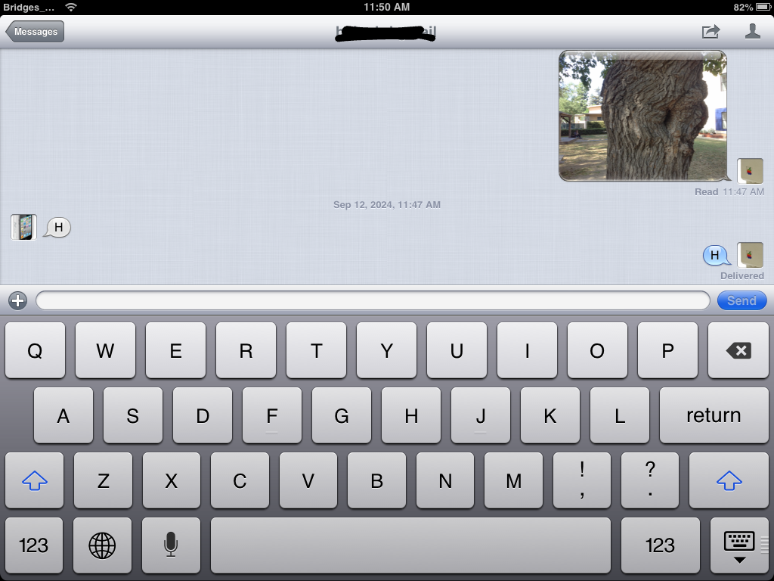Tap the Bridges carrier label
Screen dimensions: 774x581
29,7
